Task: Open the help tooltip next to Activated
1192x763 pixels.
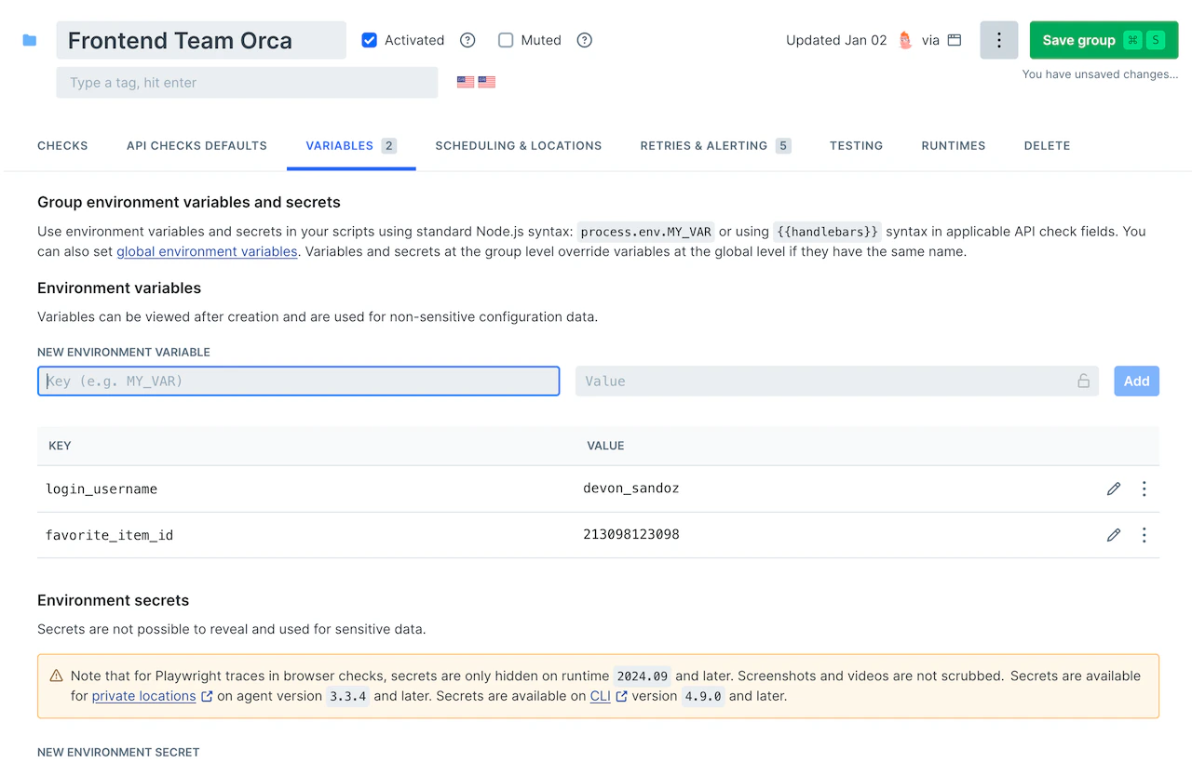Action: (467, 40)
